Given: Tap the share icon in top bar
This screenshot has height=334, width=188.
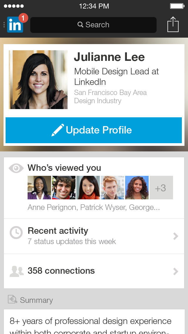Looking at the screenshot, I should point(173,25).
